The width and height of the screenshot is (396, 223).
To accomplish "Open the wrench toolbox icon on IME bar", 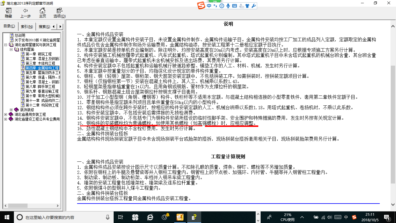I will (253, 6).
